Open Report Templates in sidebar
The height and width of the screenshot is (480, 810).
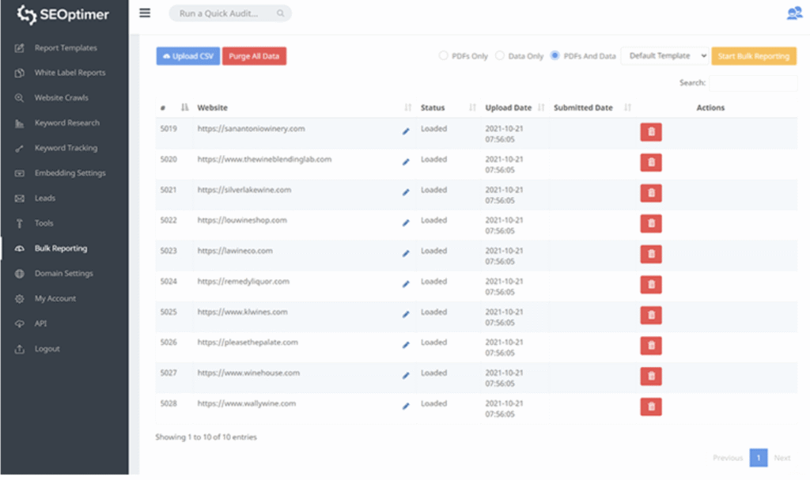click(x=65, y=47)
